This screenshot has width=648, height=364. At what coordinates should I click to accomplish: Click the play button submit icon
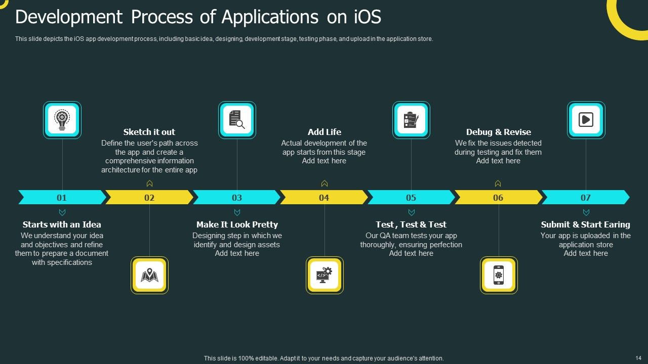586,120
